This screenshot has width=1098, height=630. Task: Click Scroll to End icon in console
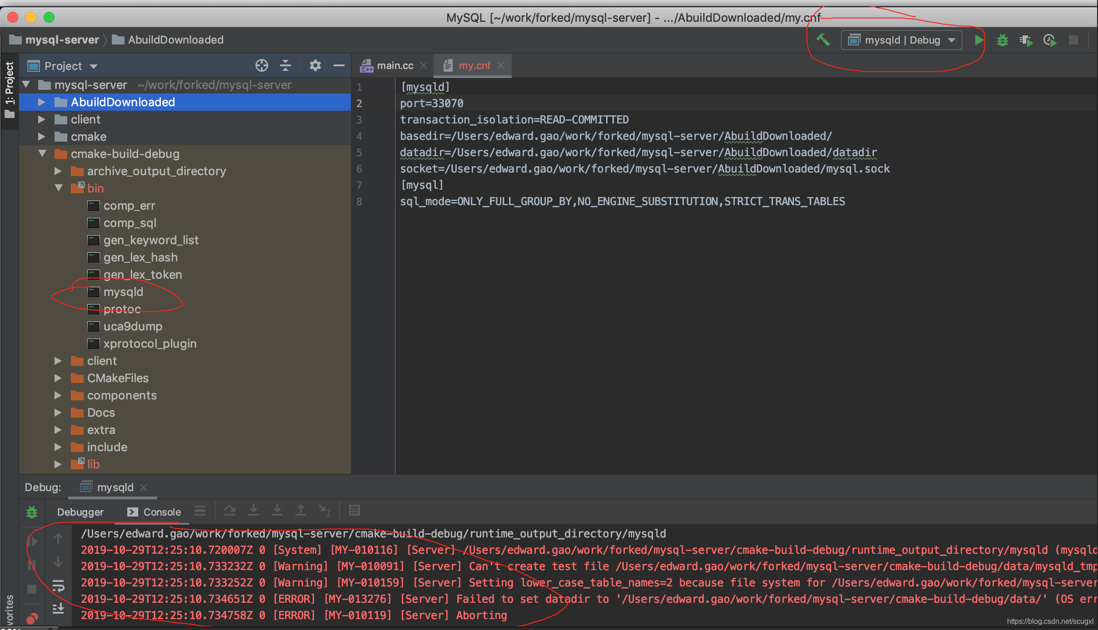58,609
